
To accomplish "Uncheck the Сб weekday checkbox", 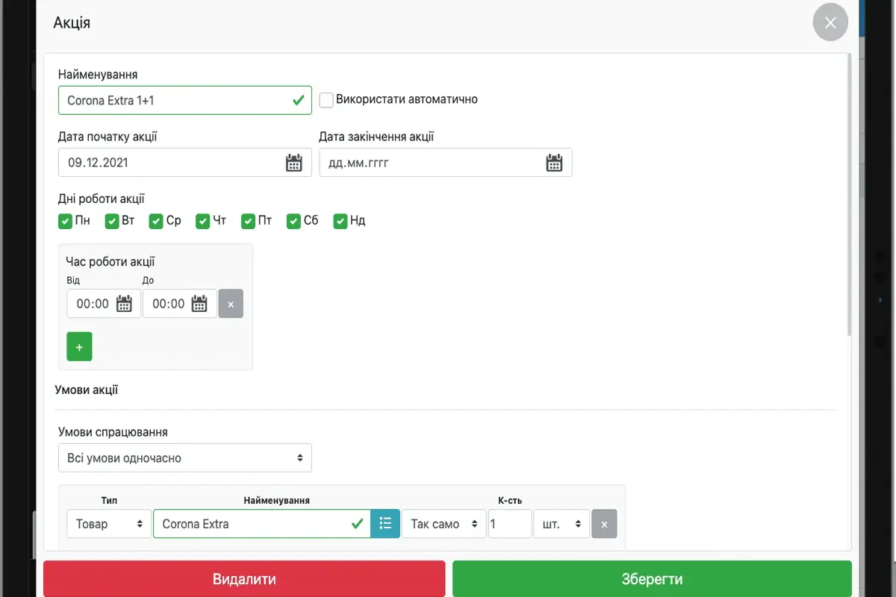I will (294, 221).
